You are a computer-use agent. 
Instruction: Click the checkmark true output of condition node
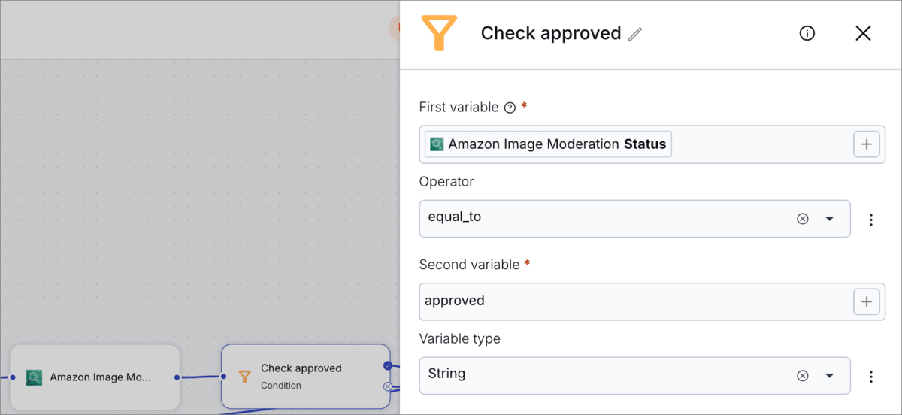coord(387,365)
